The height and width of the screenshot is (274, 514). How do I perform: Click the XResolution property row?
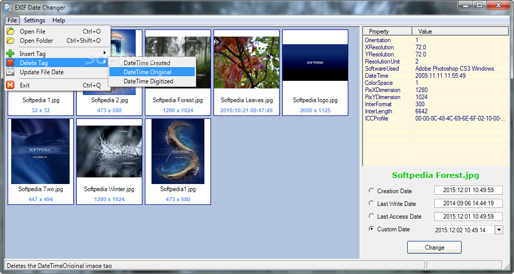point(436,47)
